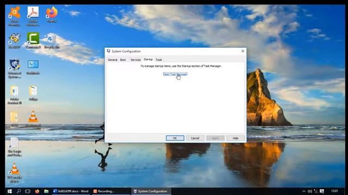This screenshot has height=195, width=348.
Task: Confirm with the OK button
Action: point(175,138)
